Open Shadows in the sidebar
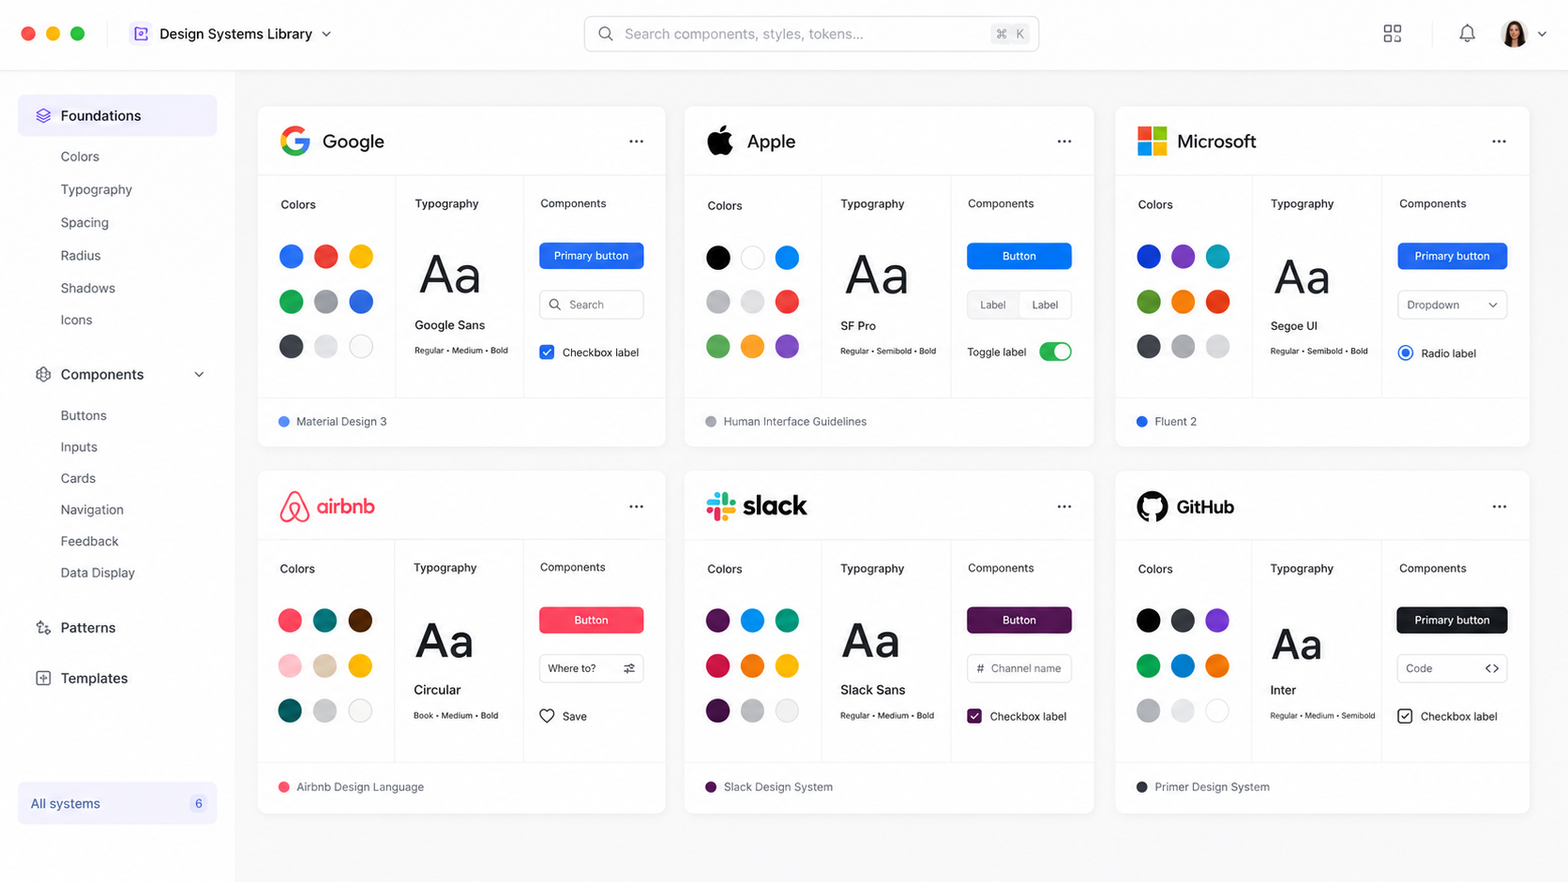This screenshot has width=1568, height=882. pos(88,288)
